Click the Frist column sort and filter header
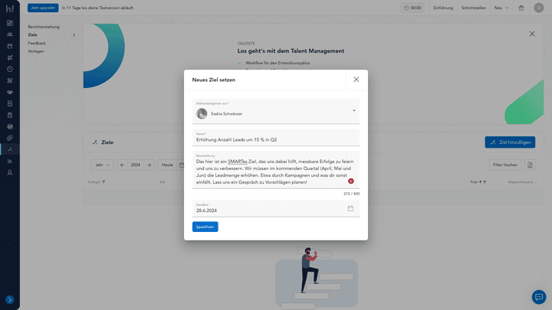 pos(478,182)
